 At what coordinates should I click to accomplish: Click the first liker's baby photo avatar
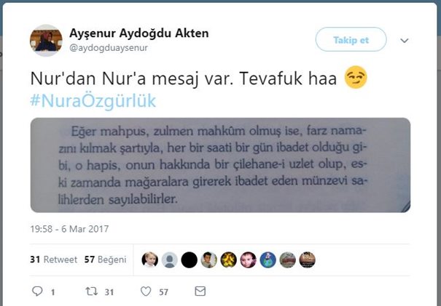tap(149, 259)
